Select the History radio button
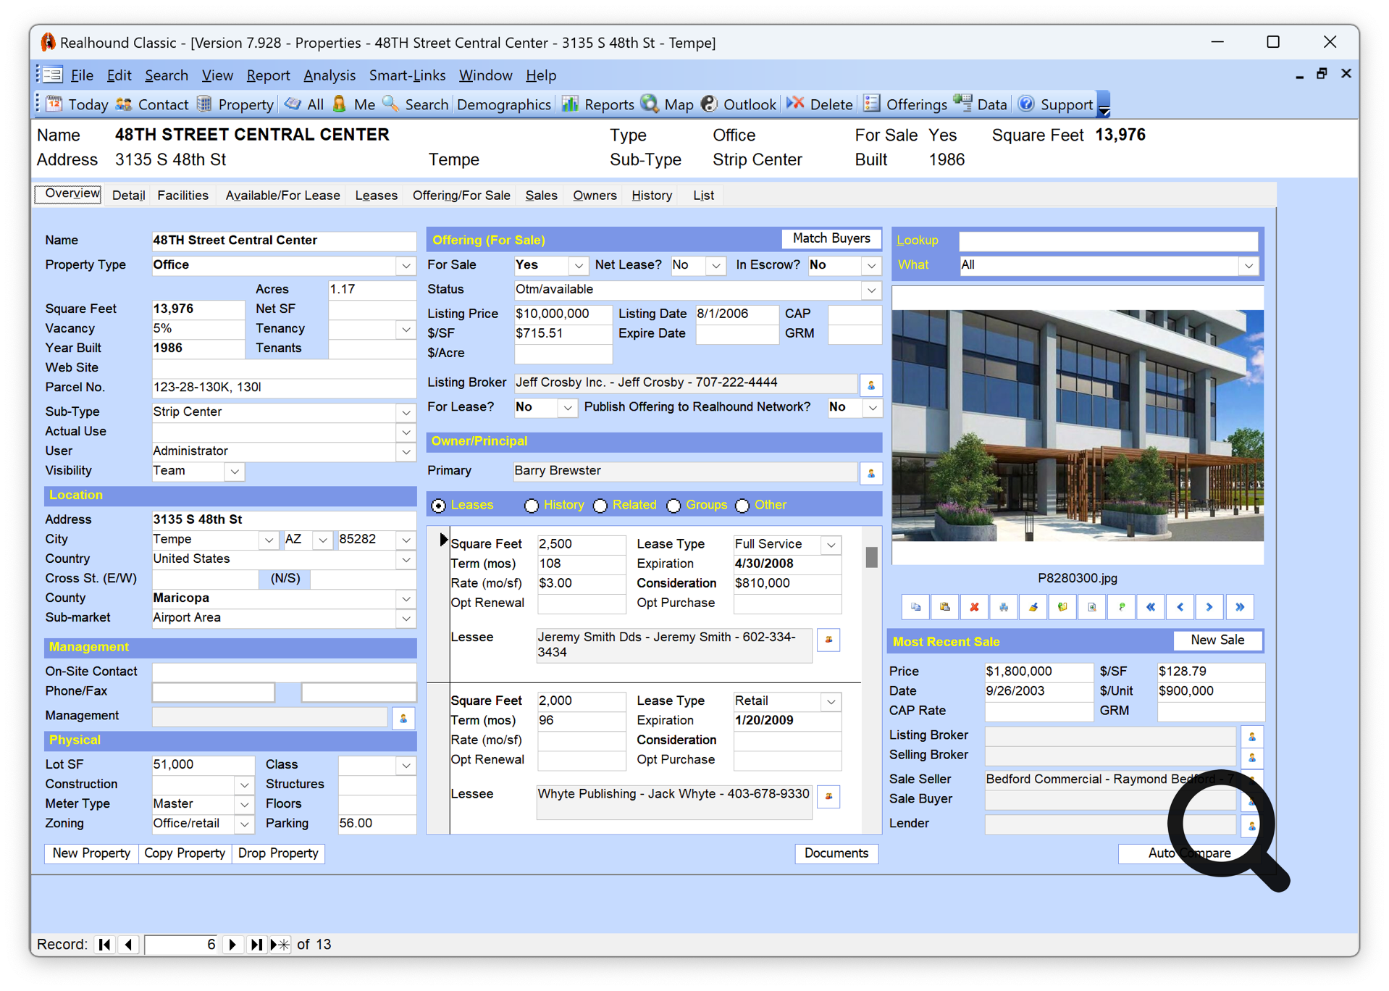 click(532, 506)
